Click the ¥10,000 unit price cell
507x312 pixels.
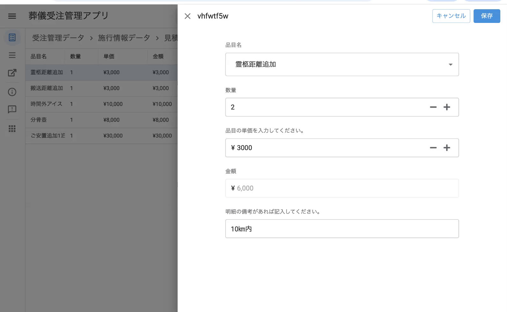point(113,104)
